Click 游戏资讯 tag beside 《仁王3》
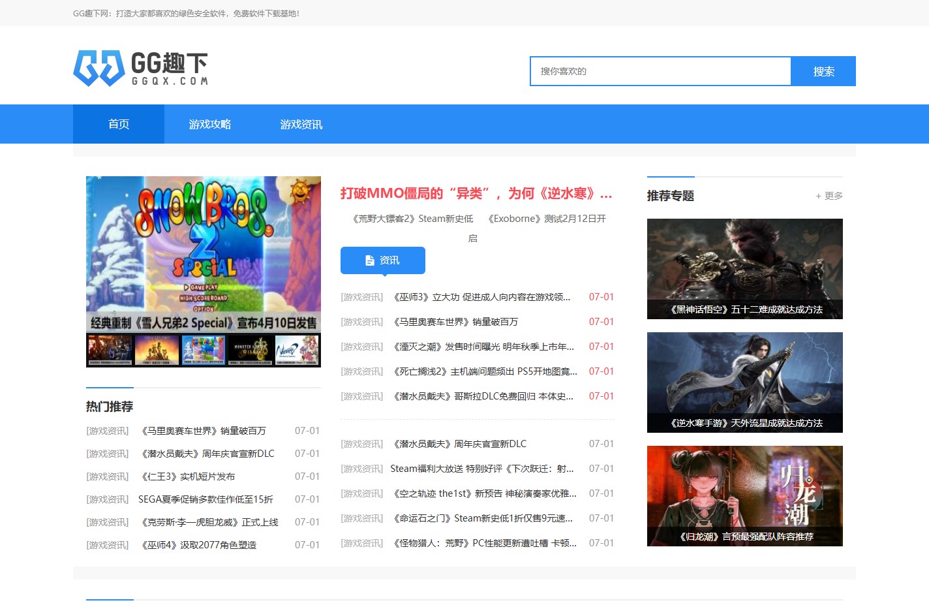The height and width of the screenshot is (609, 929). pos(108,476)
